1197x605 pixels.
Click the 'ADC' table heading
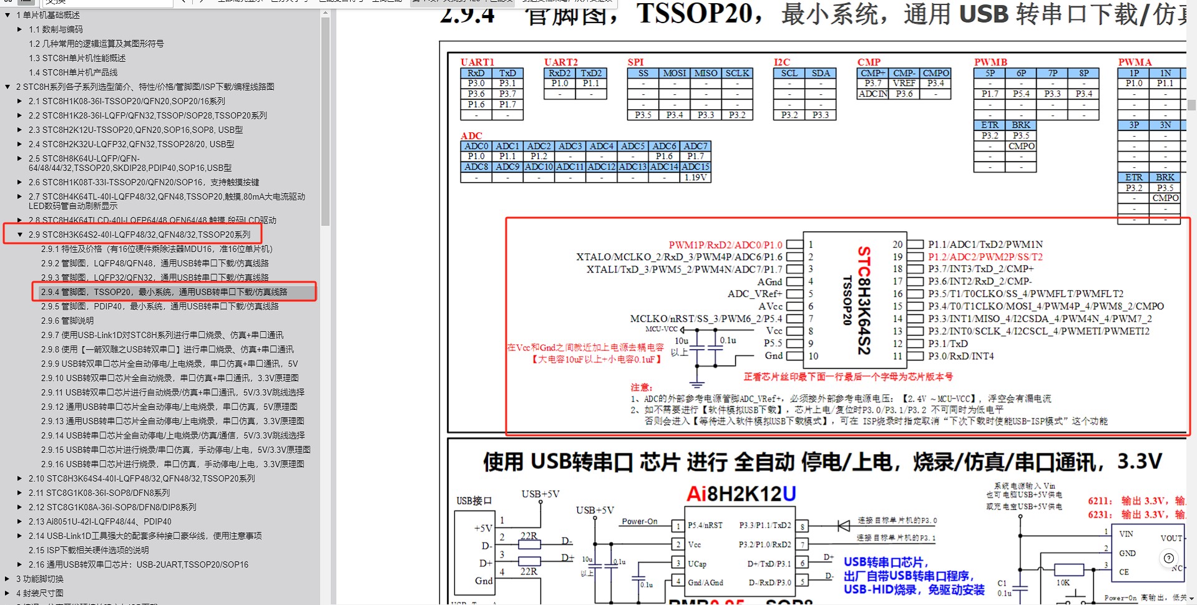[471, 135]
